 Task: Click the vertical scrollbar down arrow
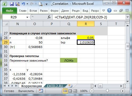pos(128,81)
